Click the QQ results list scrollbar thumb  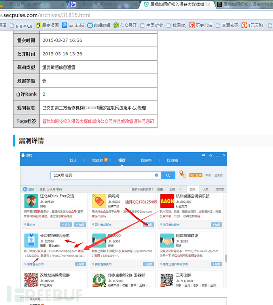click(x=226, y=259)
